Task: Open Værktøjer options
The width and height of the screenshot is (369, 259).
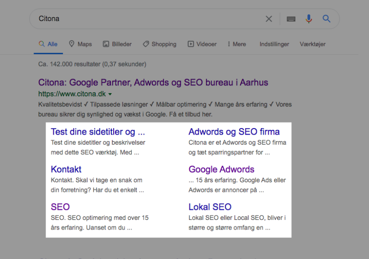Action: coord(312,44)
